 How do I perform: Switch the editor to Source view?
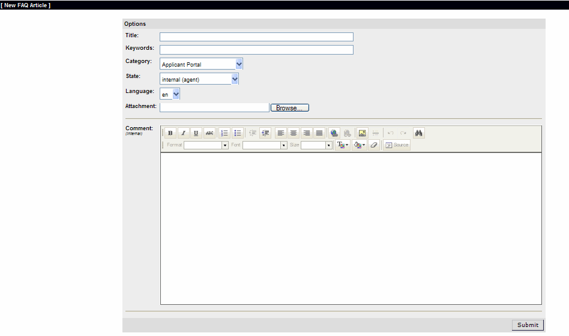[397, 145]
